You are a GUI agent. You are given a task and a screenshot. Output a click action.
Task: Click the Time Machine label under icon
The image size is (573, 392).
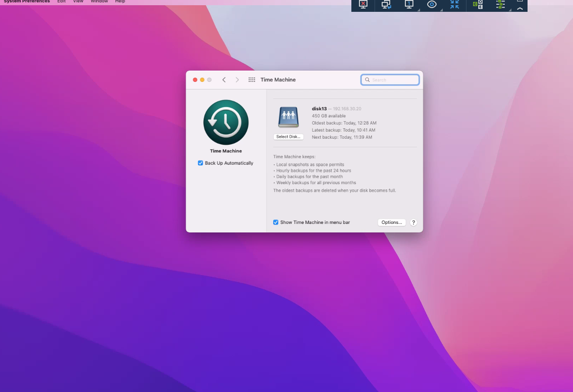coord(226,151)
